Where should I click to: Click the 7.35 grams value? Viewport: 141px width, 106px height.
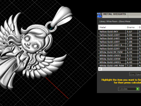point(130,66)
